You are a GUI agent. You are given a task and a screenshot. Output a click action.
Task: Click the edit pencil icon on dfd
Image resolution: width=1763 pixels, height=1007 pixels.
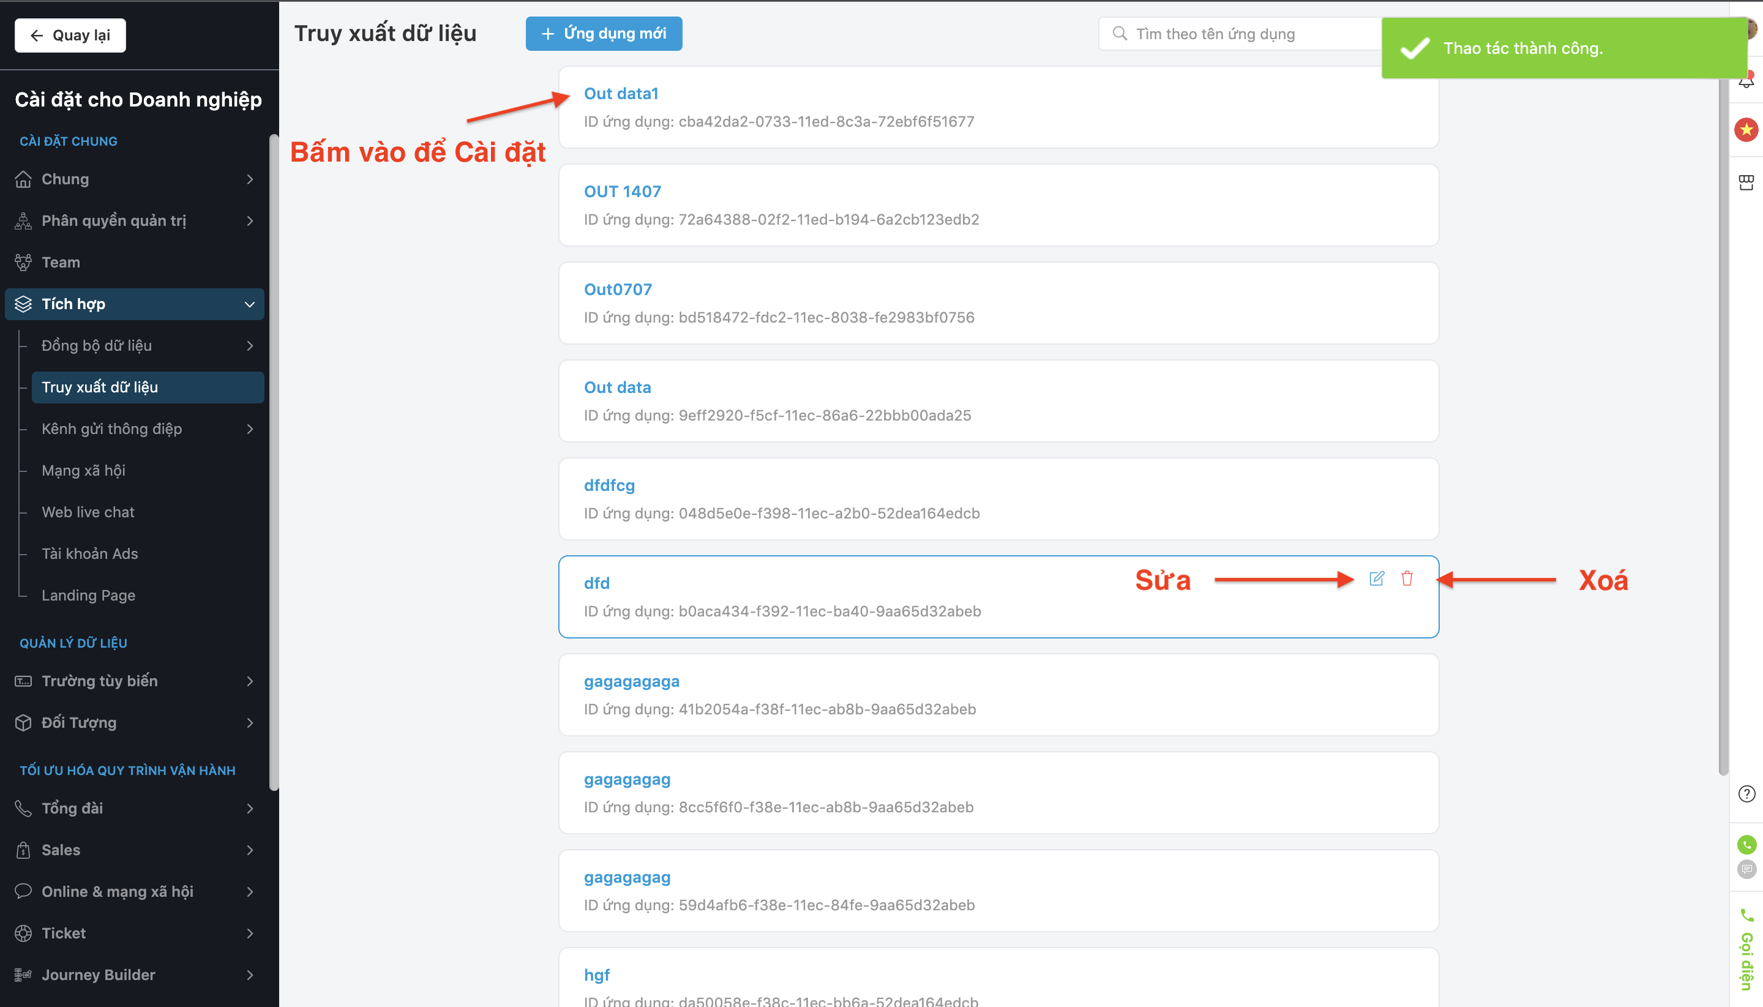coord(1376,578)
